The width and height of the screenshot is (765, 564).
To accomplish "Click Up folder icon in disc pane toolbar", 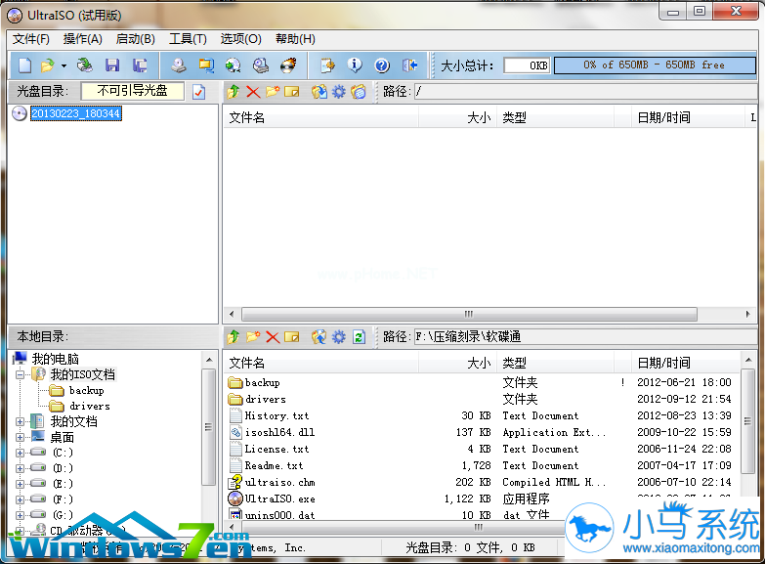I will click(234, 91).
